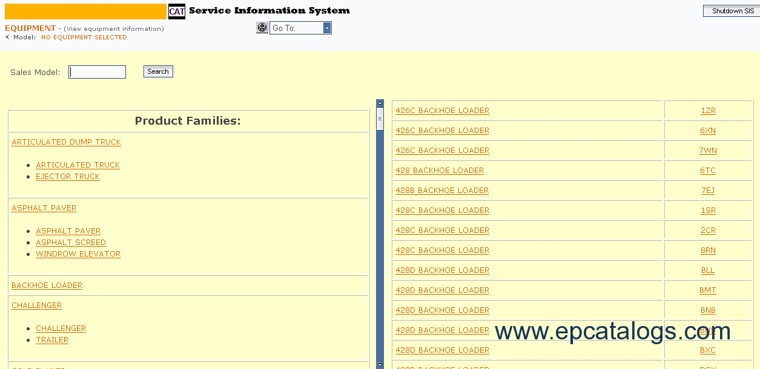Click the scrollbar up arrow of Product Families
760x369 pixels.
380,103
